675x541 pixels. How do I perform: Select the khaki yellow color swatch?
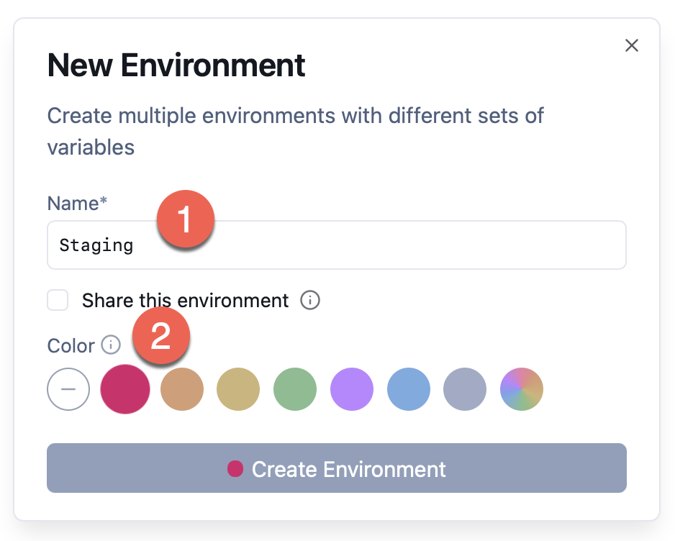(238, 389)
